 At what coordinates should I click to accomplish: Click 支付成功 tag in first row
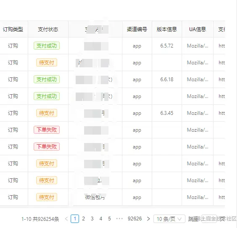[x=47, y=46]
